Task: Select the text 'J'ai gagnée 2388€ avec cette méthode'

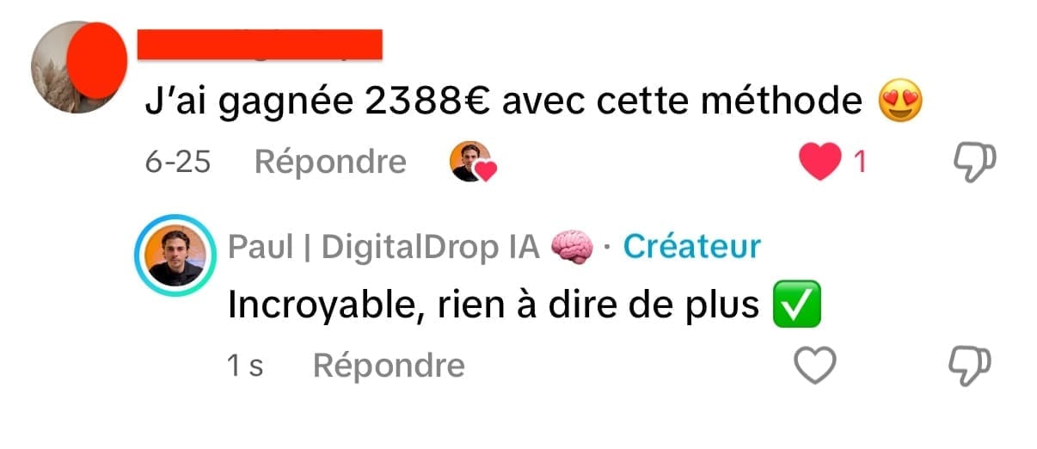Action: 503,103
